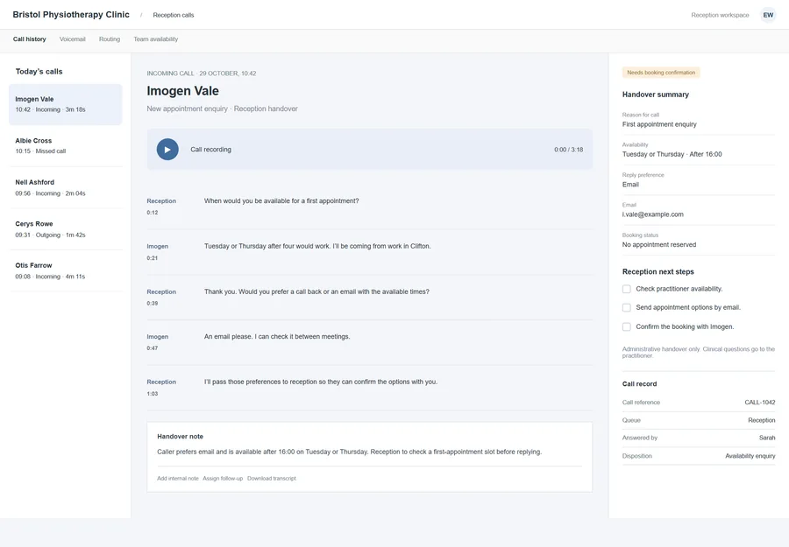
Task: Select Nell Ashford call entry
Action: [x=66, y=187]
